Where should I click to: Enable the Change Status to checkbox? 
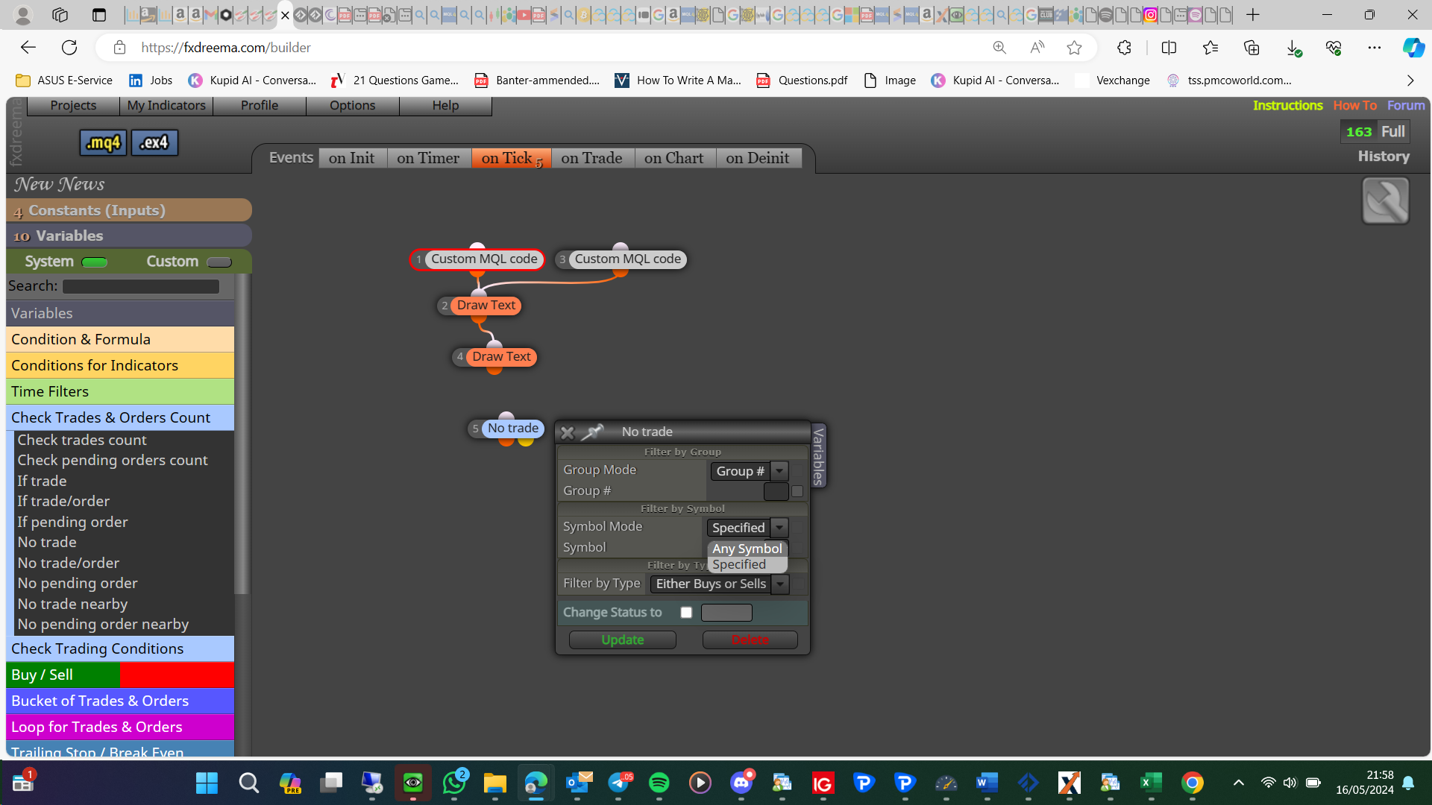coord(686,613)
